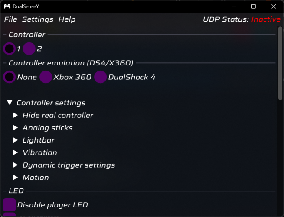The width and height of the screenshot is (284, 217).
Task: Collapse the Controller settings tree
Action: [10, 103]
